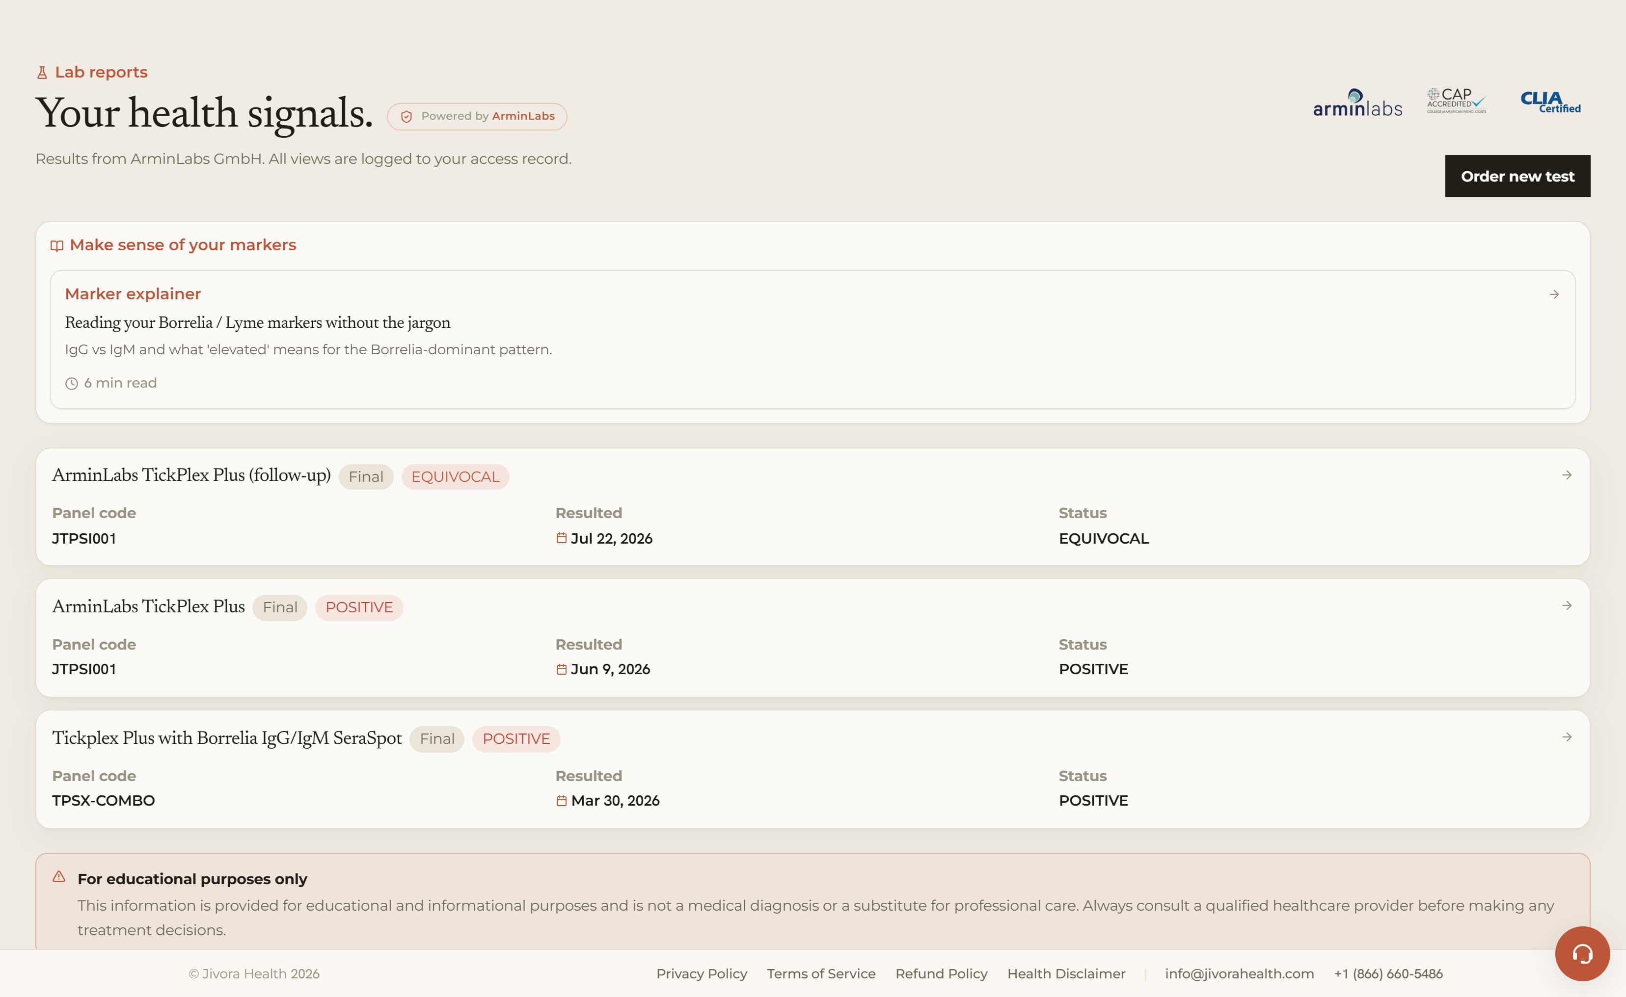Viewport: 1626px width, 997px height.
Task: Click the Make sense of your markers heading
Action: (x=183, y=245)
